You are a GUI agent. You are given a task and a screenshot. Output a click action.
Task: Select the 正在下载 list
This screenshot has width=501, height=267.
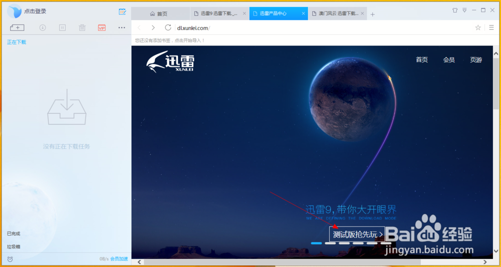coord(17,42)
